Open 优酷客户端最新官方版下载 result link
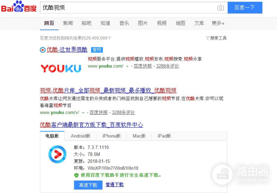Screen dimensions: 277x193 coord(91,125)
